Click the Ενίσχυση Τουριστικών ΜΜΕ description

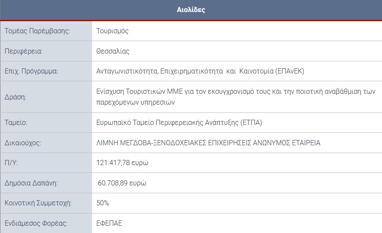(x=236, y=97)
